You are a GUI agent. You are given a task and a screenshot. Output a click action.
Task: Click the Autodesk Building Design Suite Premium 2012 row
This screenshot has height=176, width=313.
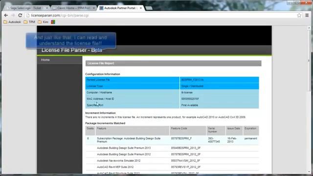click(x=172, y=154)
